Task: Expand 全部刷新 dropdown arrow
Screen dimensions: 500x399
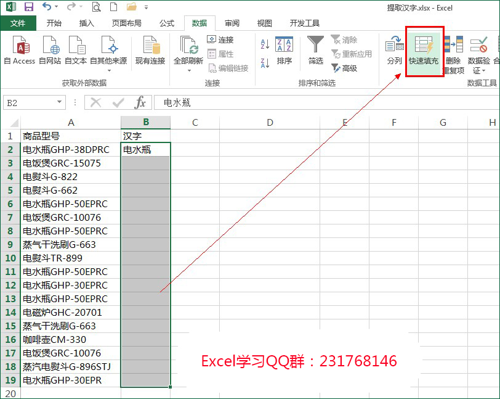Action: 189,70
